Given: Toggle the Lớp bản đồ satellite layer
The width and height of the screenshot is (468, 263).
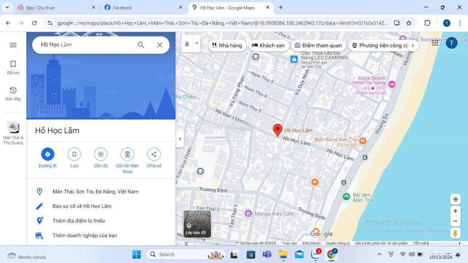Looking at the screenshot, I should click(x=197, y=224).
